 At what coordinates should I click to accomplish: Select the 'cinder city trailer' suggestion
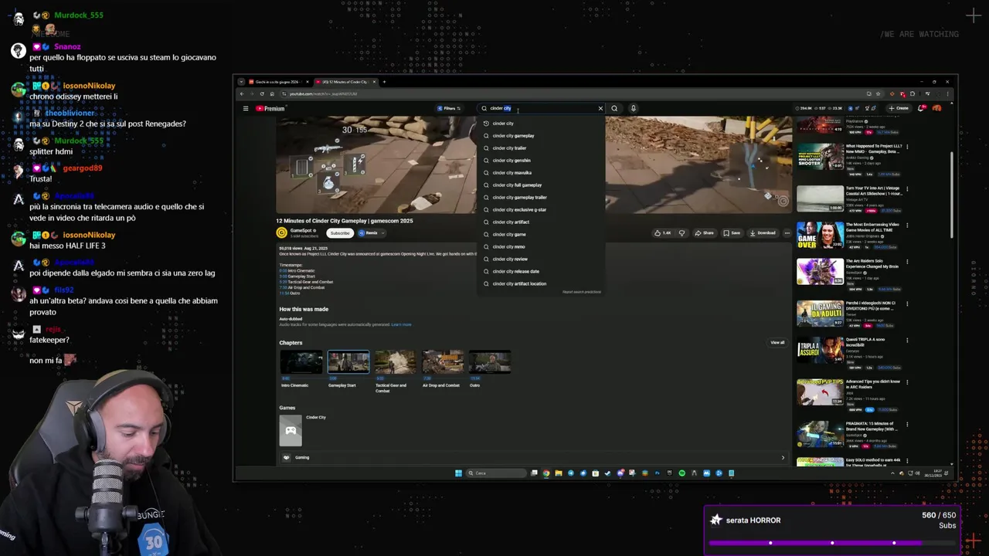(x=541, y=148)
